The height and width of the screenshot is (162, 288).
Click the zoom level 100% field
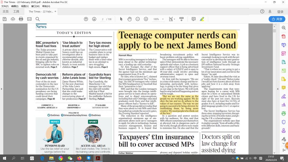[x=156, y=19]
